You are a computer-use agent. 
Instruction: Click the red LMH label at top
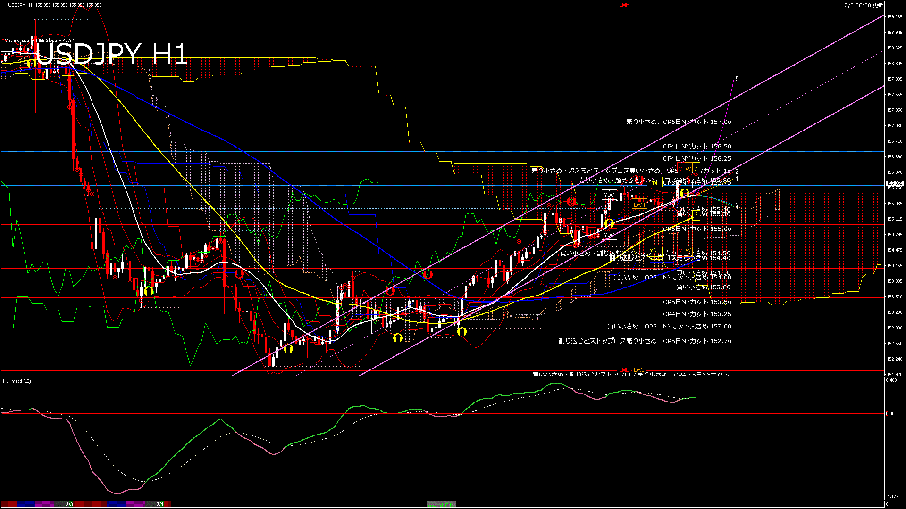624,5
